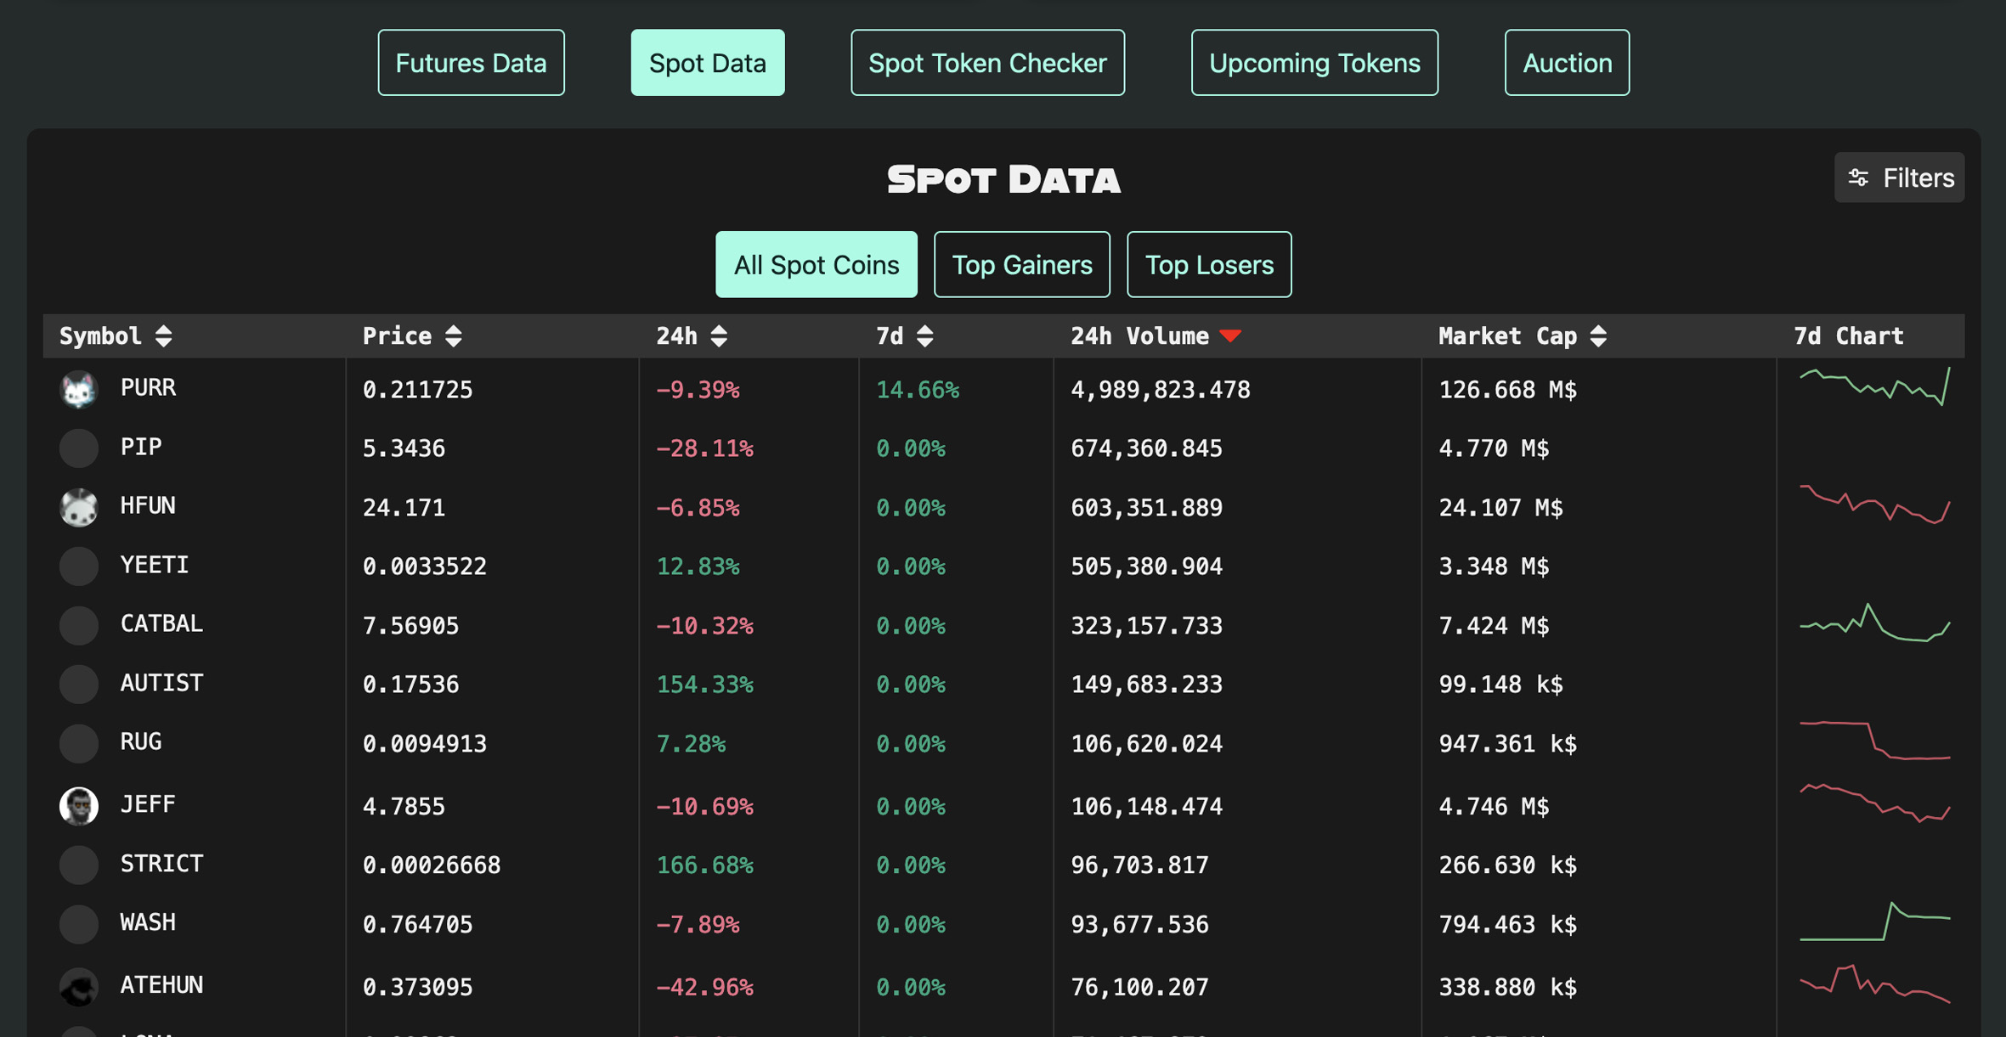
Task: Click the YEETI coin icon
Action: [x=78, y=566]
